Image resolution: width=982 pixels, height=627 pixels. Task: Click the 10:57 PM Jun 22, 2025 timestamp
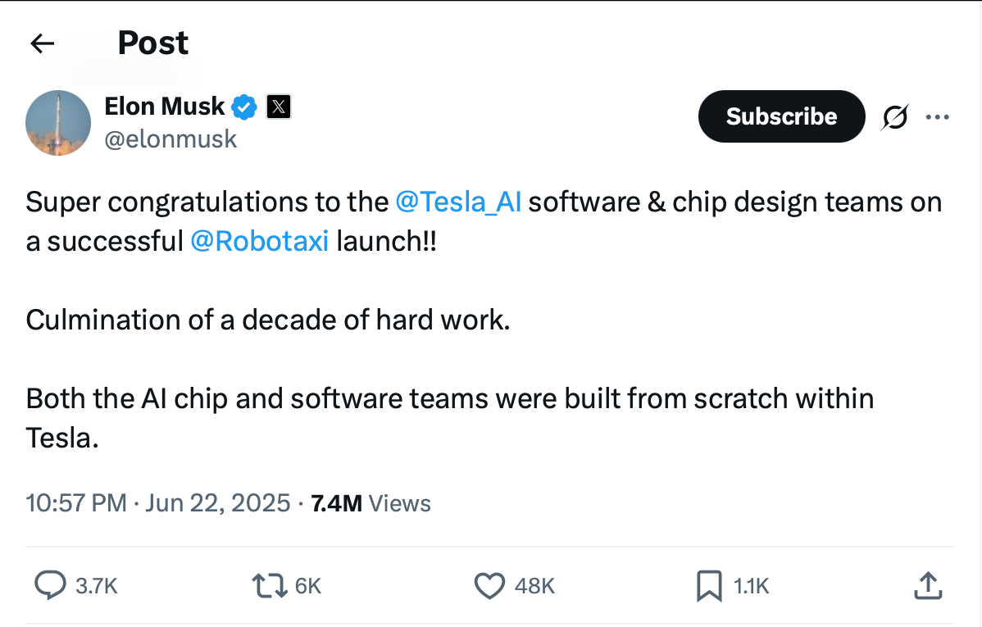coord(158,503)
